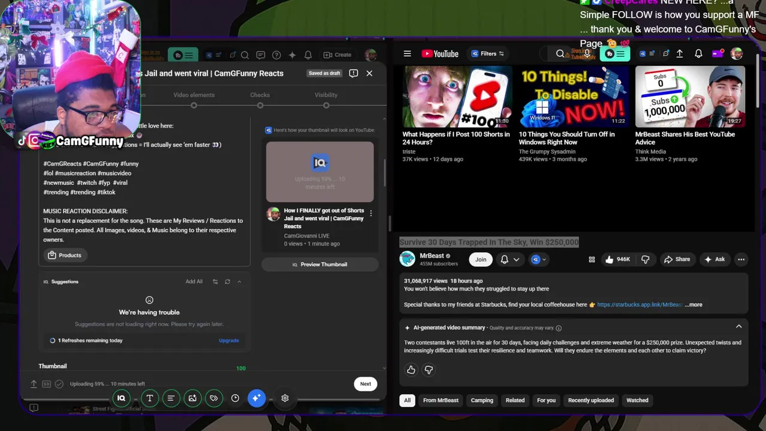Click the upload status arrow icon
Viewport: 766px width, 431px height.
34,384
